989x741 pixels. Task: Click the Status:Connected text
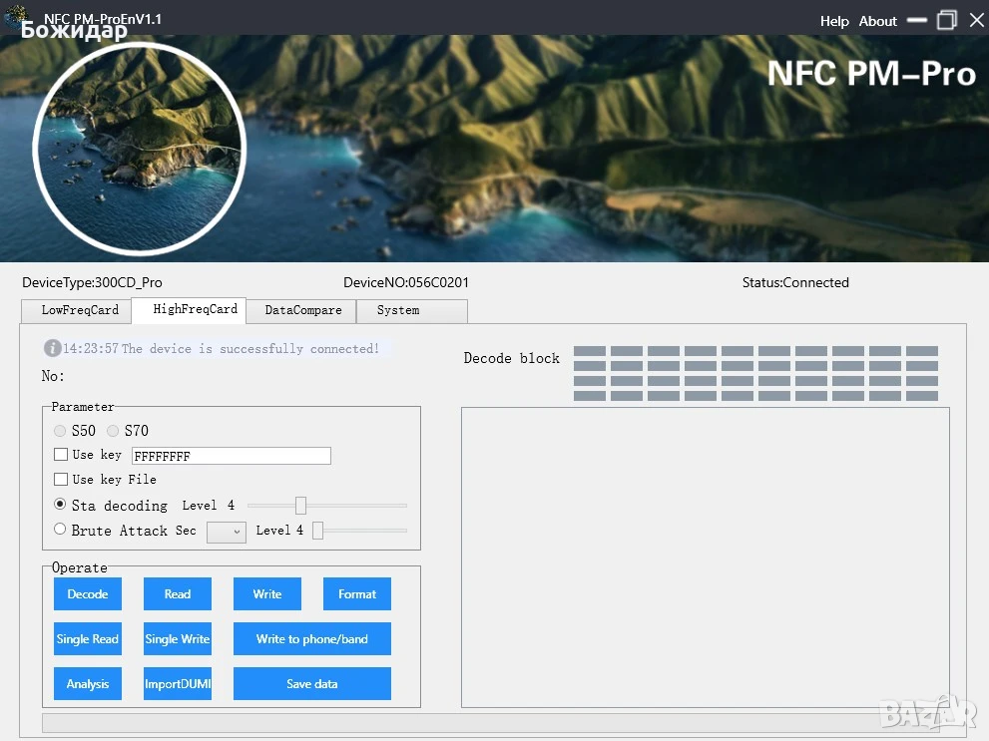click(x=795, y=282)
